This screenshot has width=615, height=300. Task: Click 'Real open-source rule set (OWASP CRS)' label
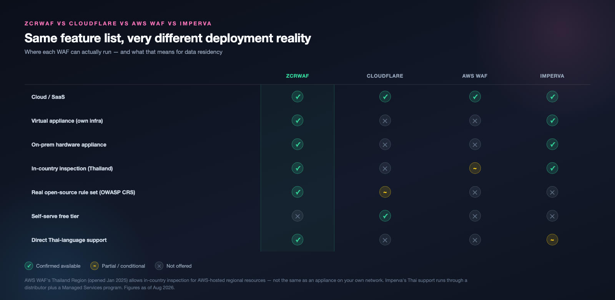tap(83, 192)
